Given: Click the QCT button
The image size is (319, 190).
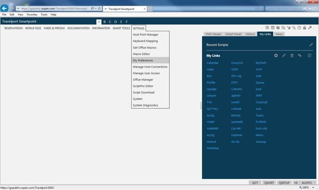Looking at the screenshot, I should pos(255,183).
